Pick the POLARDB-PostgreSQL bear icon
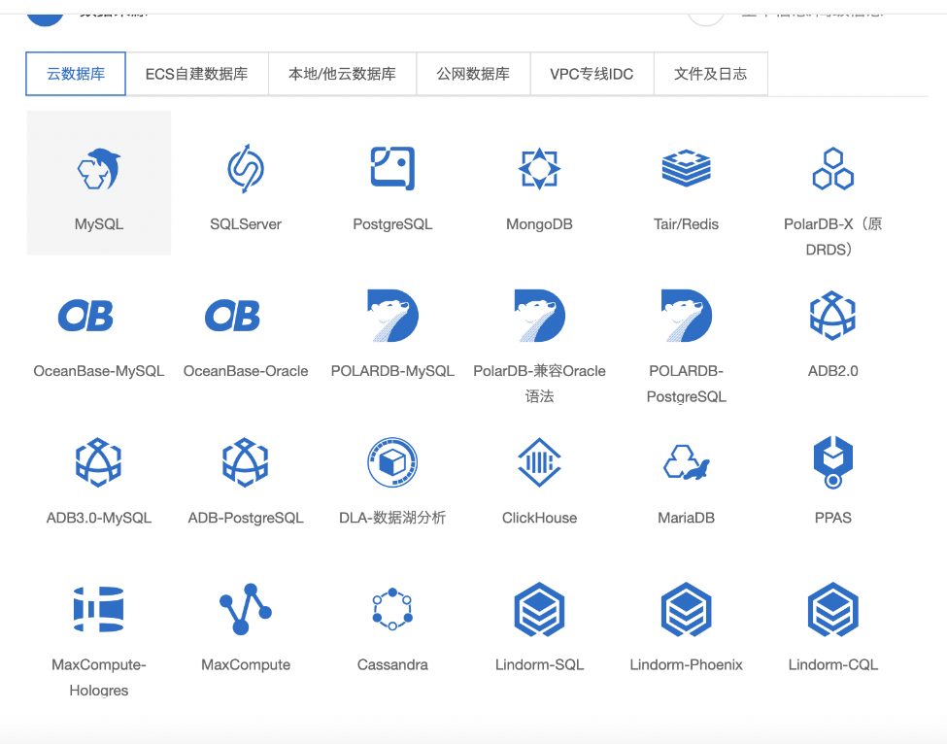The image size is (947, 744). click(686, 316)
